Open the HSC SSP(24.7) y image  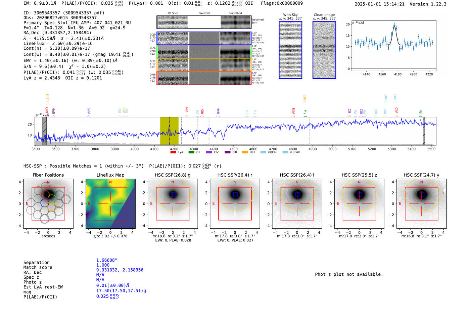click(421, 204)
